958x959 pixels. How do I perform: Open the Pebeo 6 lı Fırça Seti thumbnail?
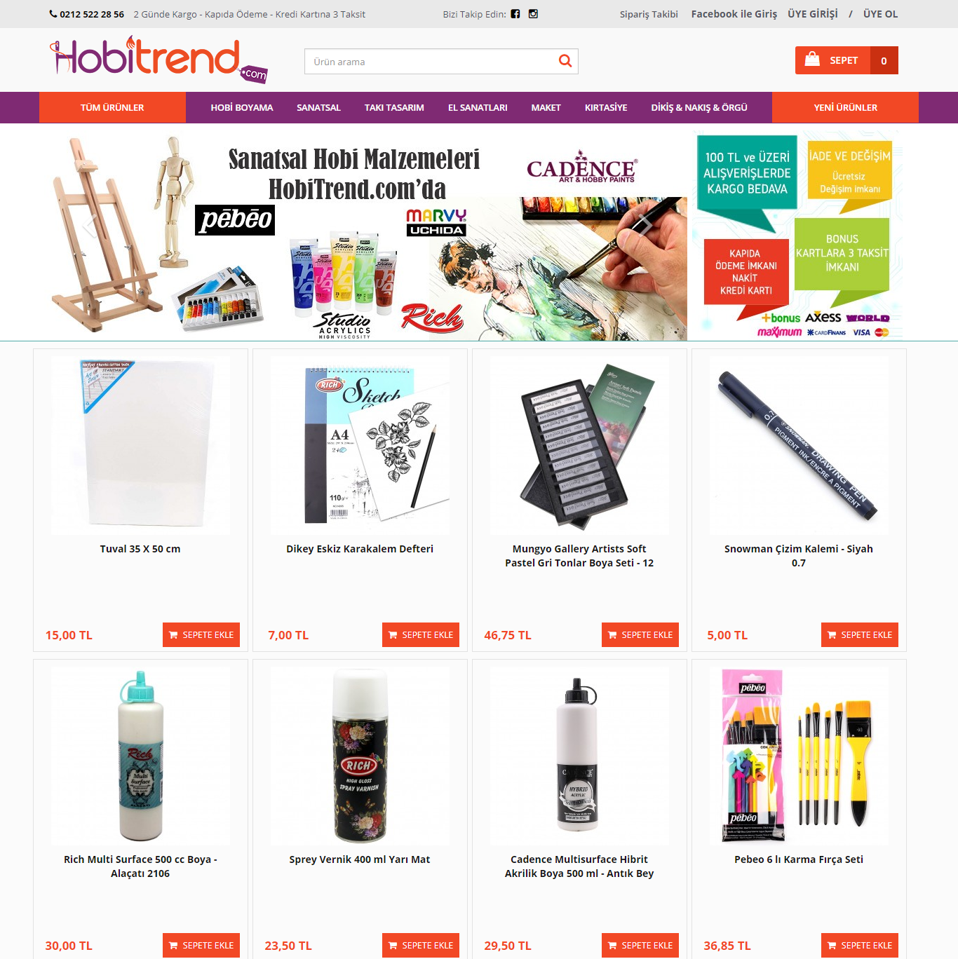[799, 755]
